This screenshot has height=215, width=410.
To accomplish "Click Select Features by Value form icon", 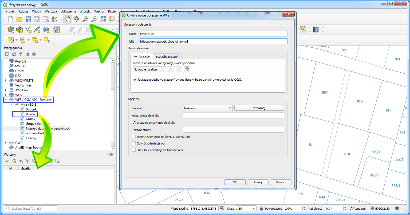I will pyautogui.click(x=22, y=40).
